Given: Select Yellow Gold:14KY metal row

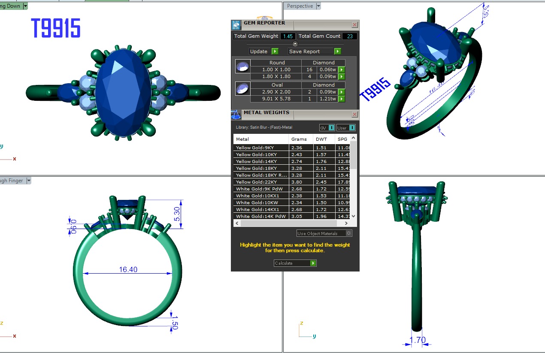Looking at the screenshot, I should coord(261,161).
